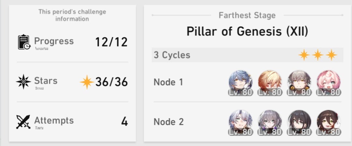Viewport: 352px width, 146px height.
Task: Select Node 2 first silver-haired avatar
Action: point(241,123)
